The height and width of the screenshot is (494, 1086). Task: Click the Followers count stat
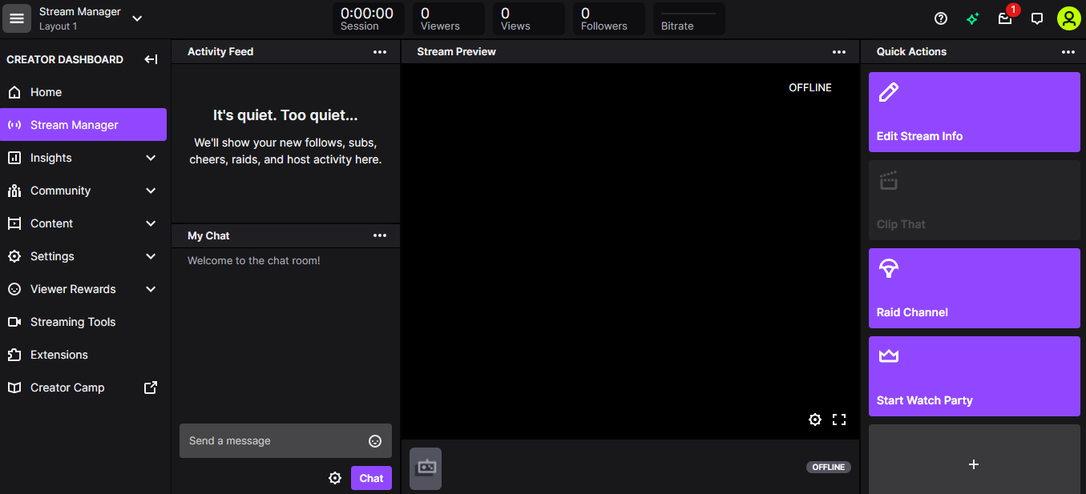point(609,18)
